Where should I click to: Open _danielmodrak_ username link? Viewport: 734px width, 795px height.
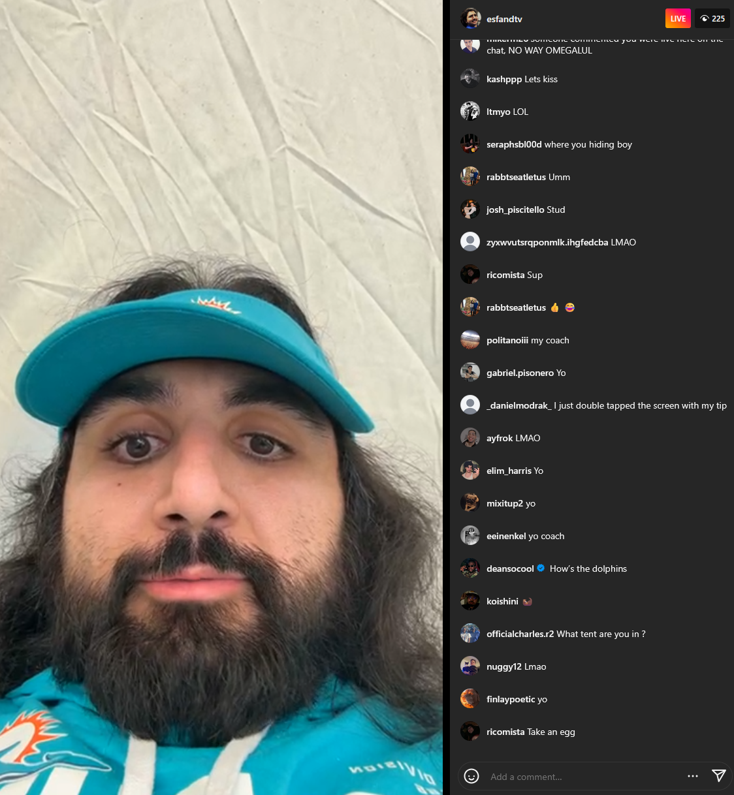(519, 405)
